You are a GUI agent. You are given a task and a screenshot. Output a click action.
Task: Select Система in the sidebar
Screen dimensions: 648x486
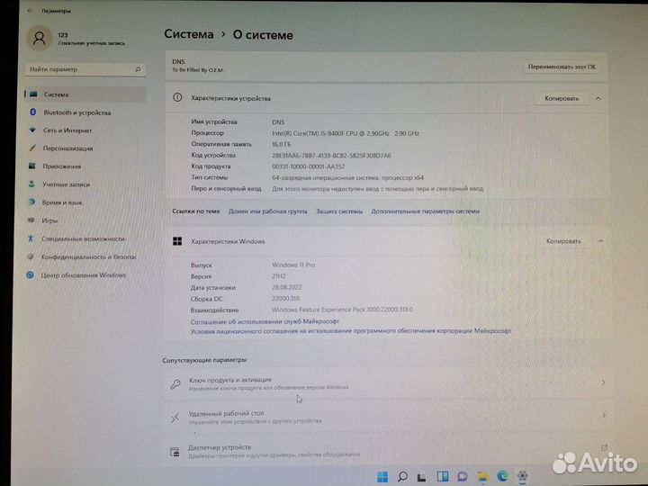pyautogui.click(x=85, y=94)
